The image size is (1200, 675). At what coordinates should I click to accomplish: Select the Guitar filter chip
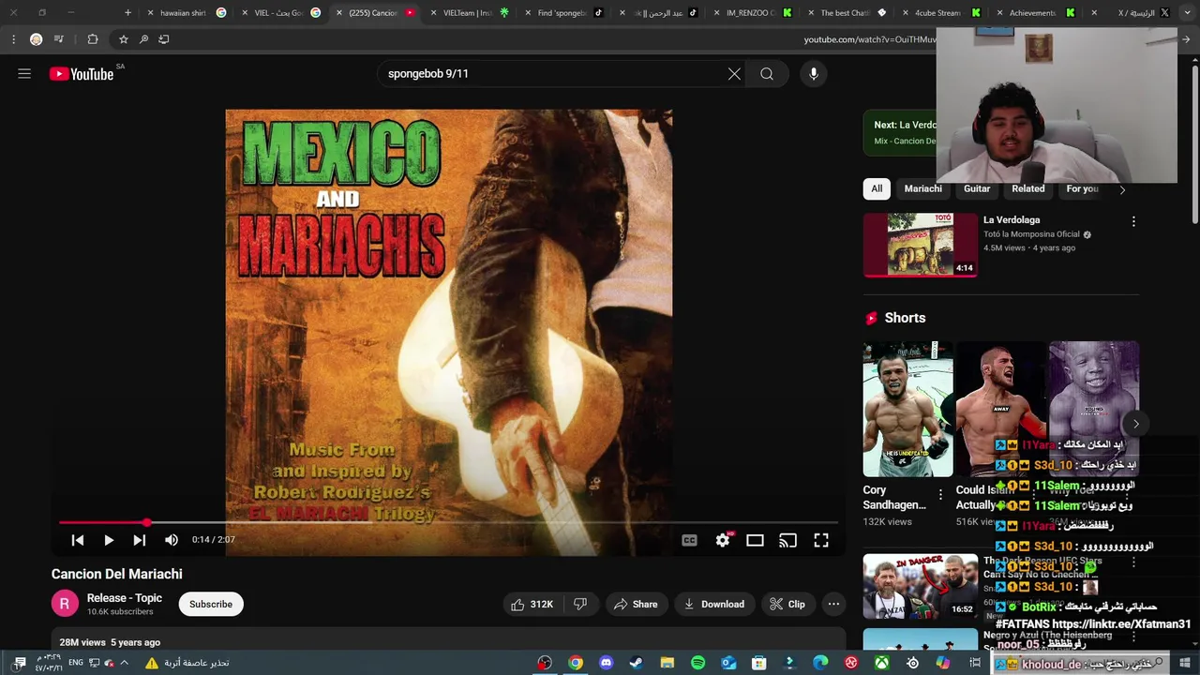pos(977,188)
